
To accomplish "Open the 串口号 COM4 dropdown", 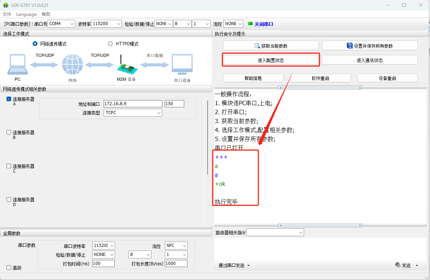I will tap(61, 24).
